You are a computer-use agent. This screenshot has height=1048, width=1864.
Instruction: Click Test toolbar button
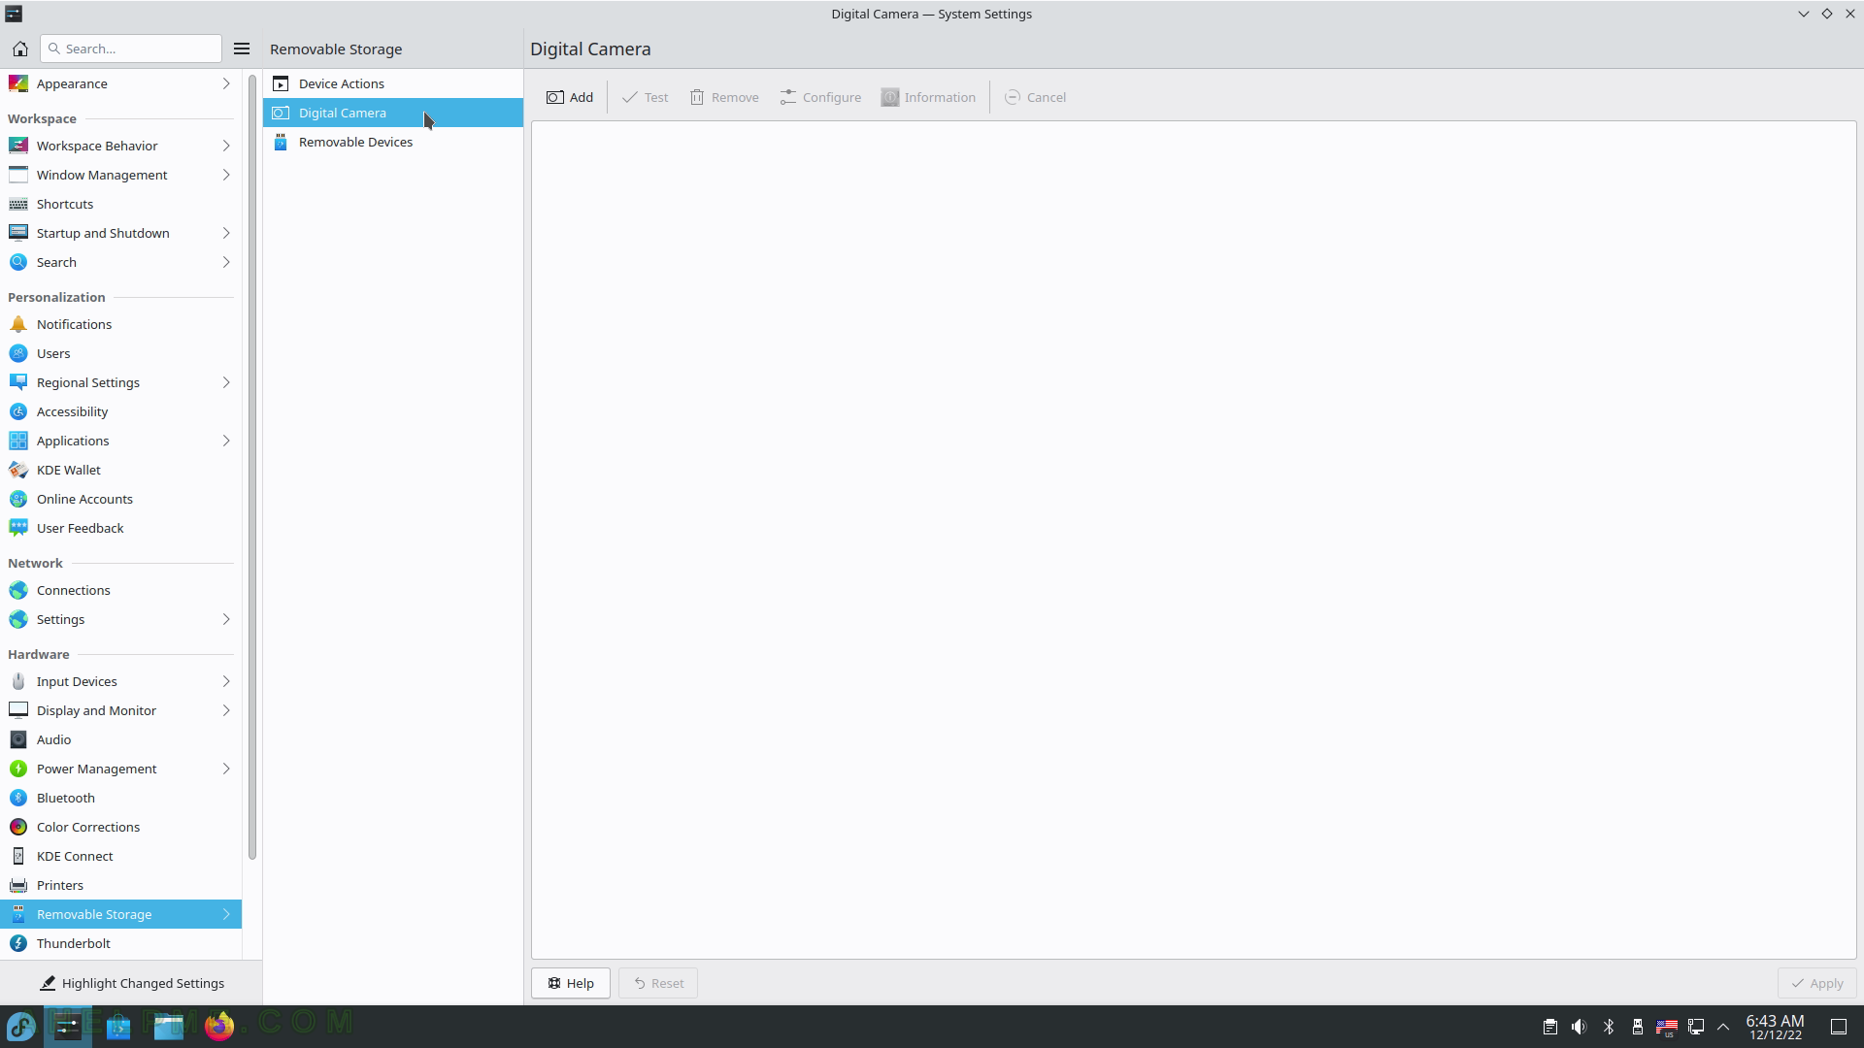[x=645, y=97]
